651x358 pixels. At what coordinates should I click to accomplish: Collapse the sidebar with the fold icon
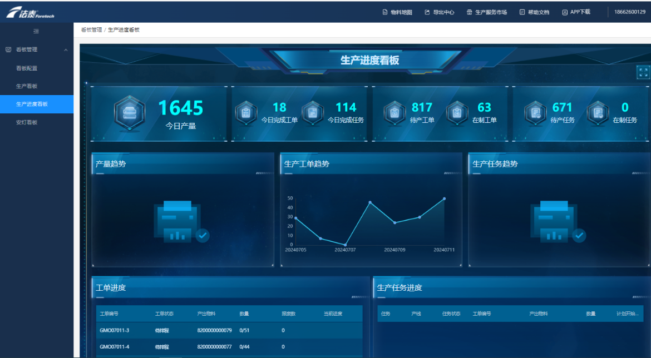tap(36, 31)
